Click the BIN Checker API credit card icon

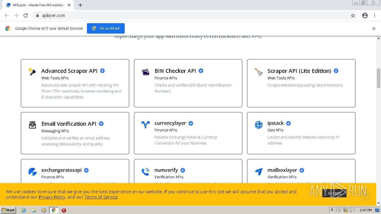point(145,72)
